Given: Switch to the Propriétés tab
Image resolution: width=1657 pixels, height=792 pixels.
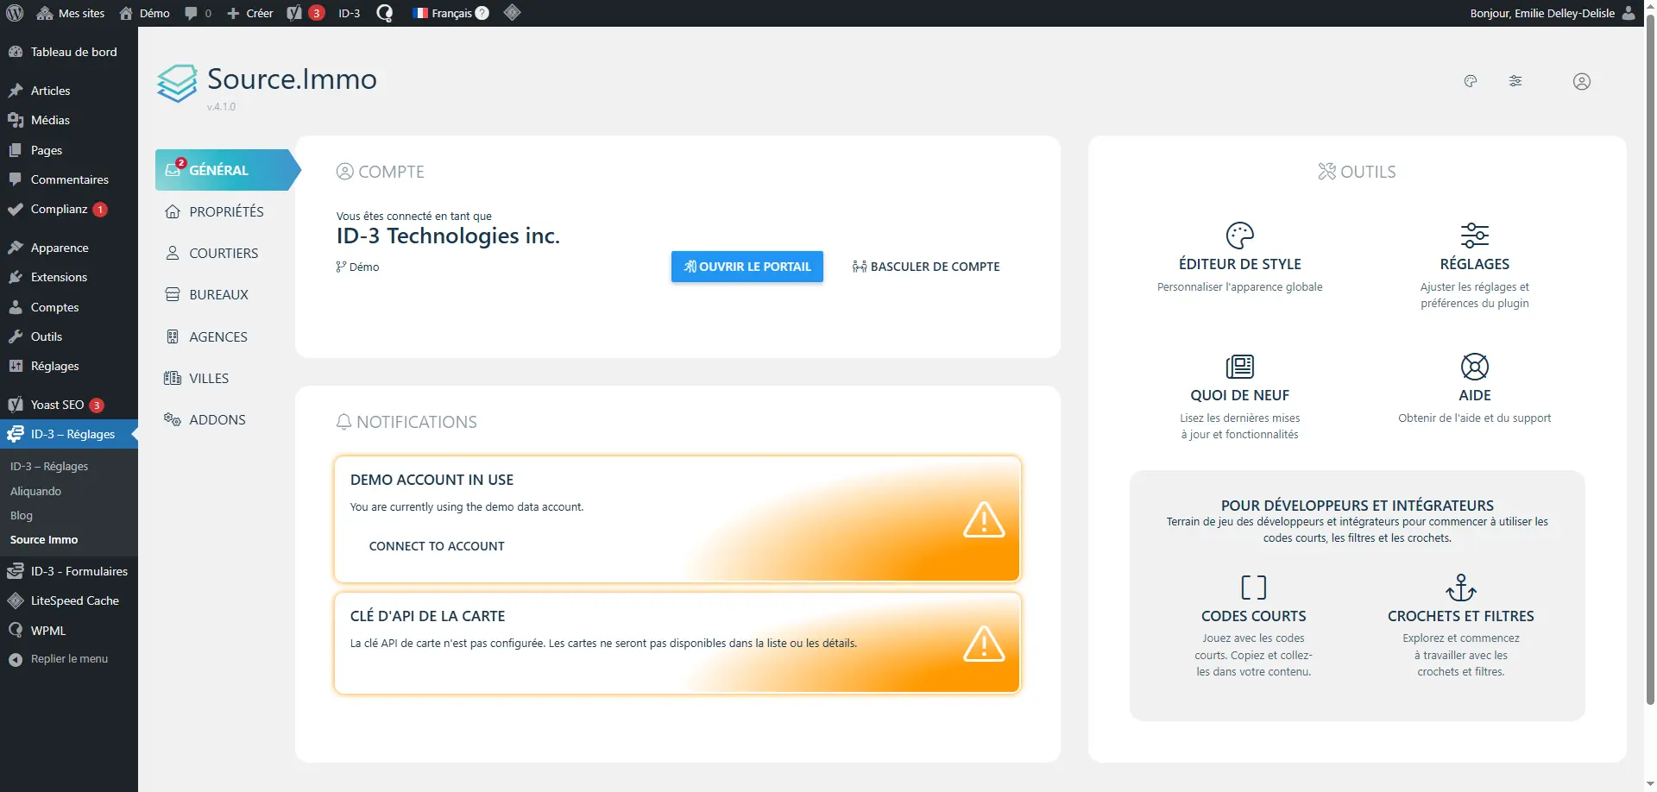Looking at the screenshot, I should 226,211.
